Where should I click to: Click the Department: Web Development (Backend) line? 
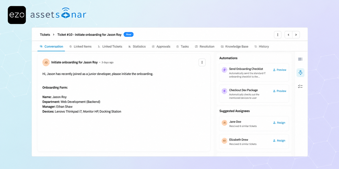click(71, 102)
